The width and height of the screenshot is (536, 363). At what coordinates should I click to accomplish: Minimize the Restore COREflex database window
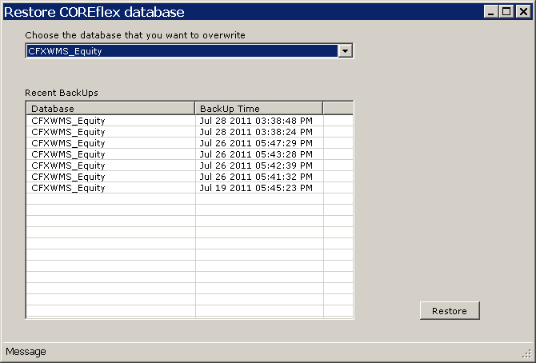tap(491, 12)
